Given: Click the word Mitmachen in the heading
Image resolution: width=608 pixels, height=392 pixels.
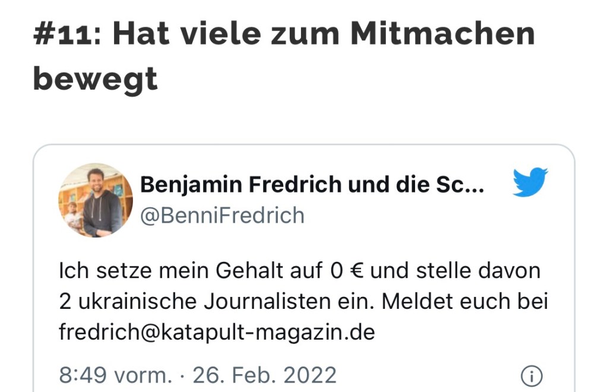Looking at the screenshot, I should [x=442, y=34].
